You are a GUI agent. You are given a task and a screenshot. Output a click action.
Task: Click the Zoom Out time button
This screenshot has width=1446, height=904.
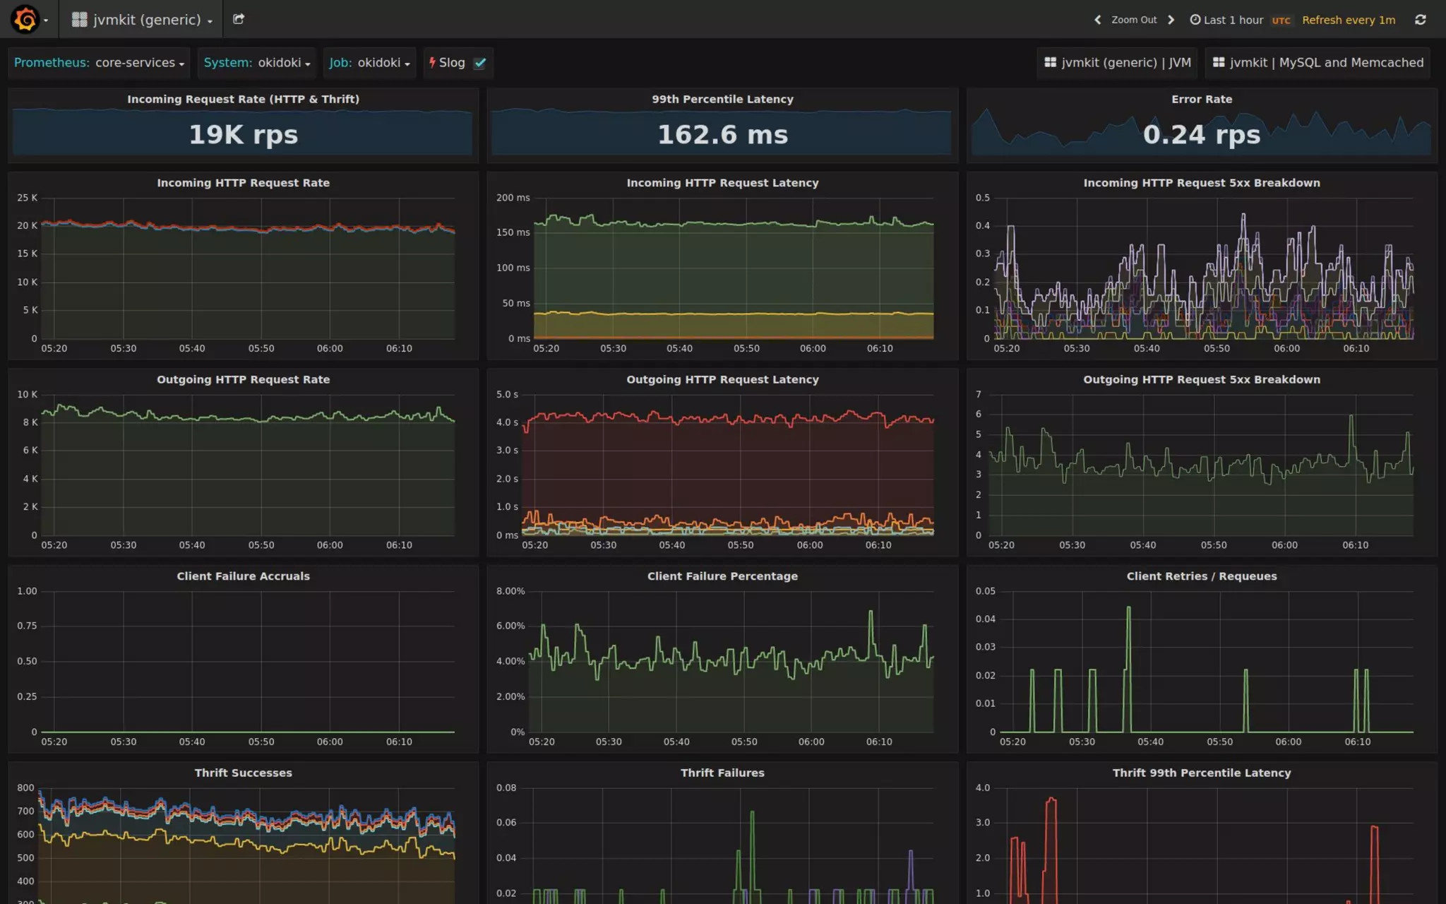[x=1134, y=20]
